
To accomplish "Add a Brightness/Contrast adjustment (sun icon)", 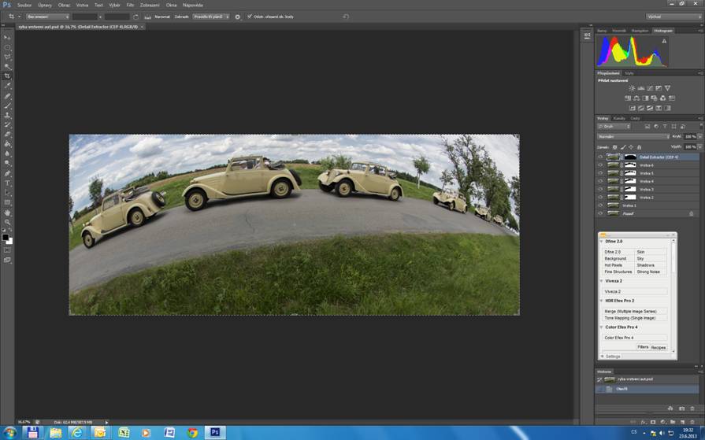I will point(632,88).
